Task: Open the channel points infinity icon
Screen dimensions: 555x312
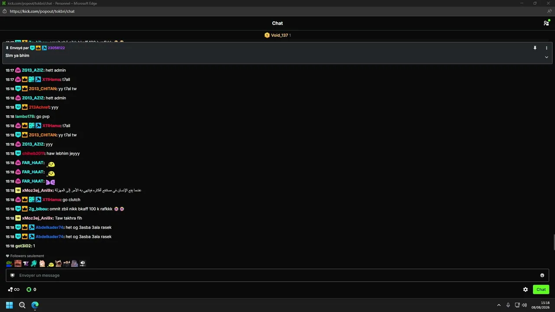Action: (x=14, y=289)
